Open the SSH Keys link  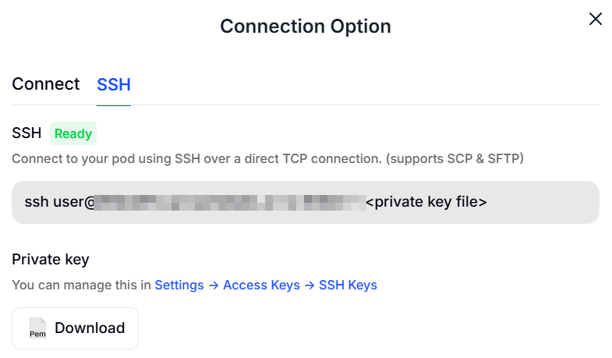(x=348, y=285)
